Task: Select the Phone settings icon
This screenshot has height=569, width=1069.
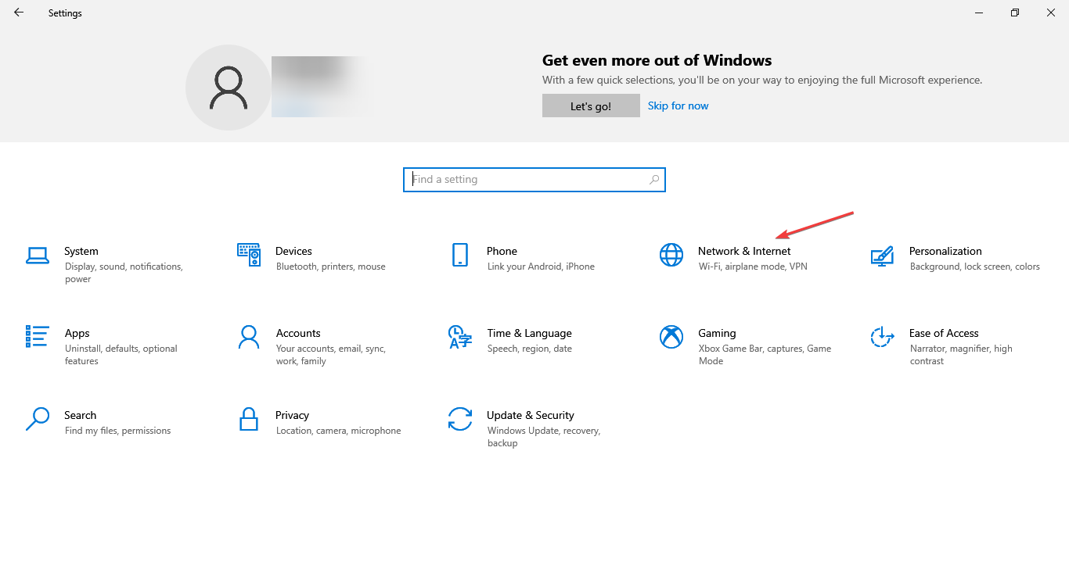Action: [460, 255]
